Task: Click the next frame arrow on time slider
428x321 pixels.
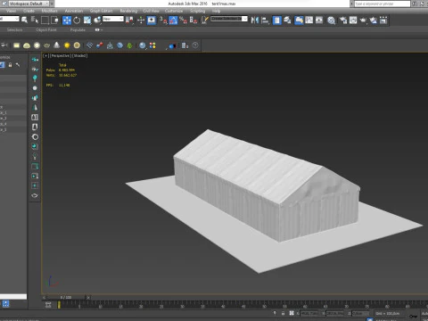Action: (x=88, y=297)
